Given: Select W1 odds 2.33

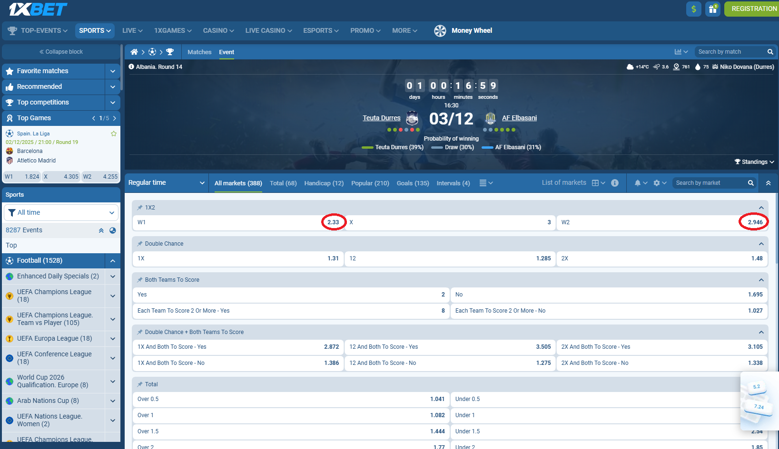Looking at the screenshot, I should pyautogui.click(x=333, y=222).
